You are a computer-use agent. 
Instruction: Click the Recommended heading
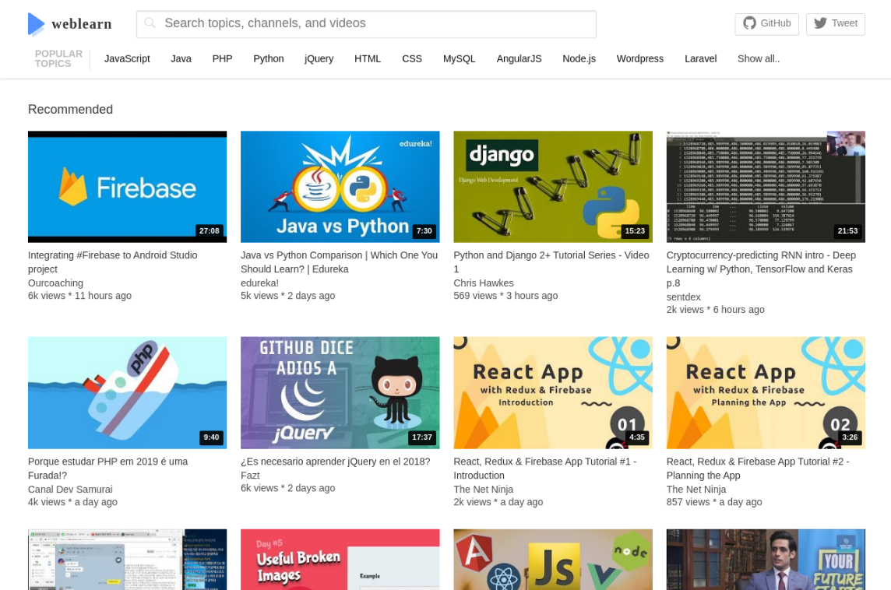click(x=70, y=109)
